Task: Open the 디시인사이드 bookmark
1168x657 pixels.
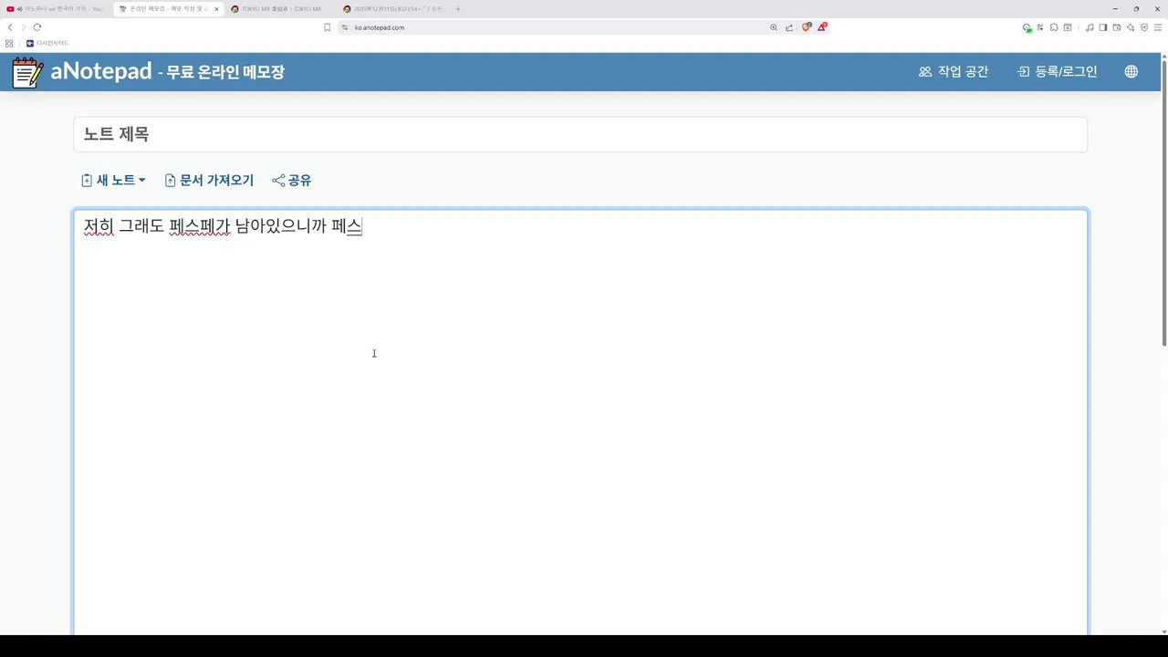Action: coord(47,43)
